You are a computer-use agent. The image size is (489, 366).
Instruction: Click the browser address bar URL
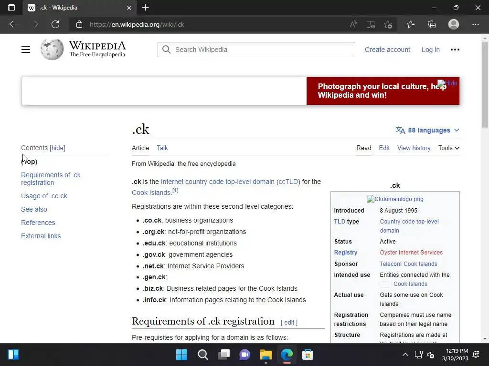coord(137,24)
